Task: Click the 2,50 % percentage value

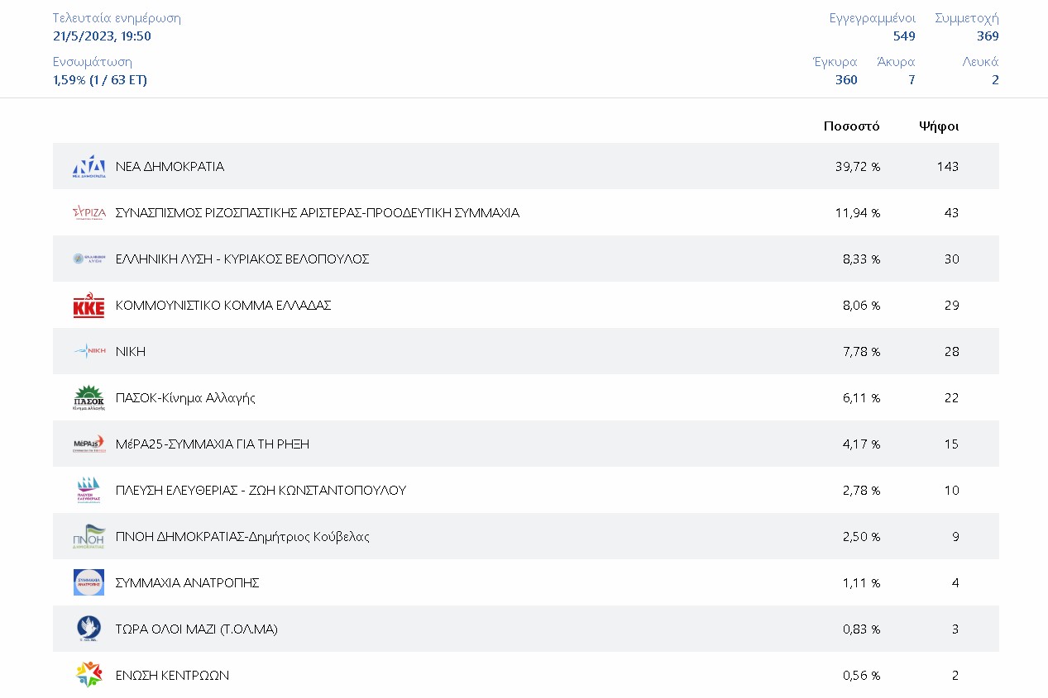Action: click(x=862, y=536)
